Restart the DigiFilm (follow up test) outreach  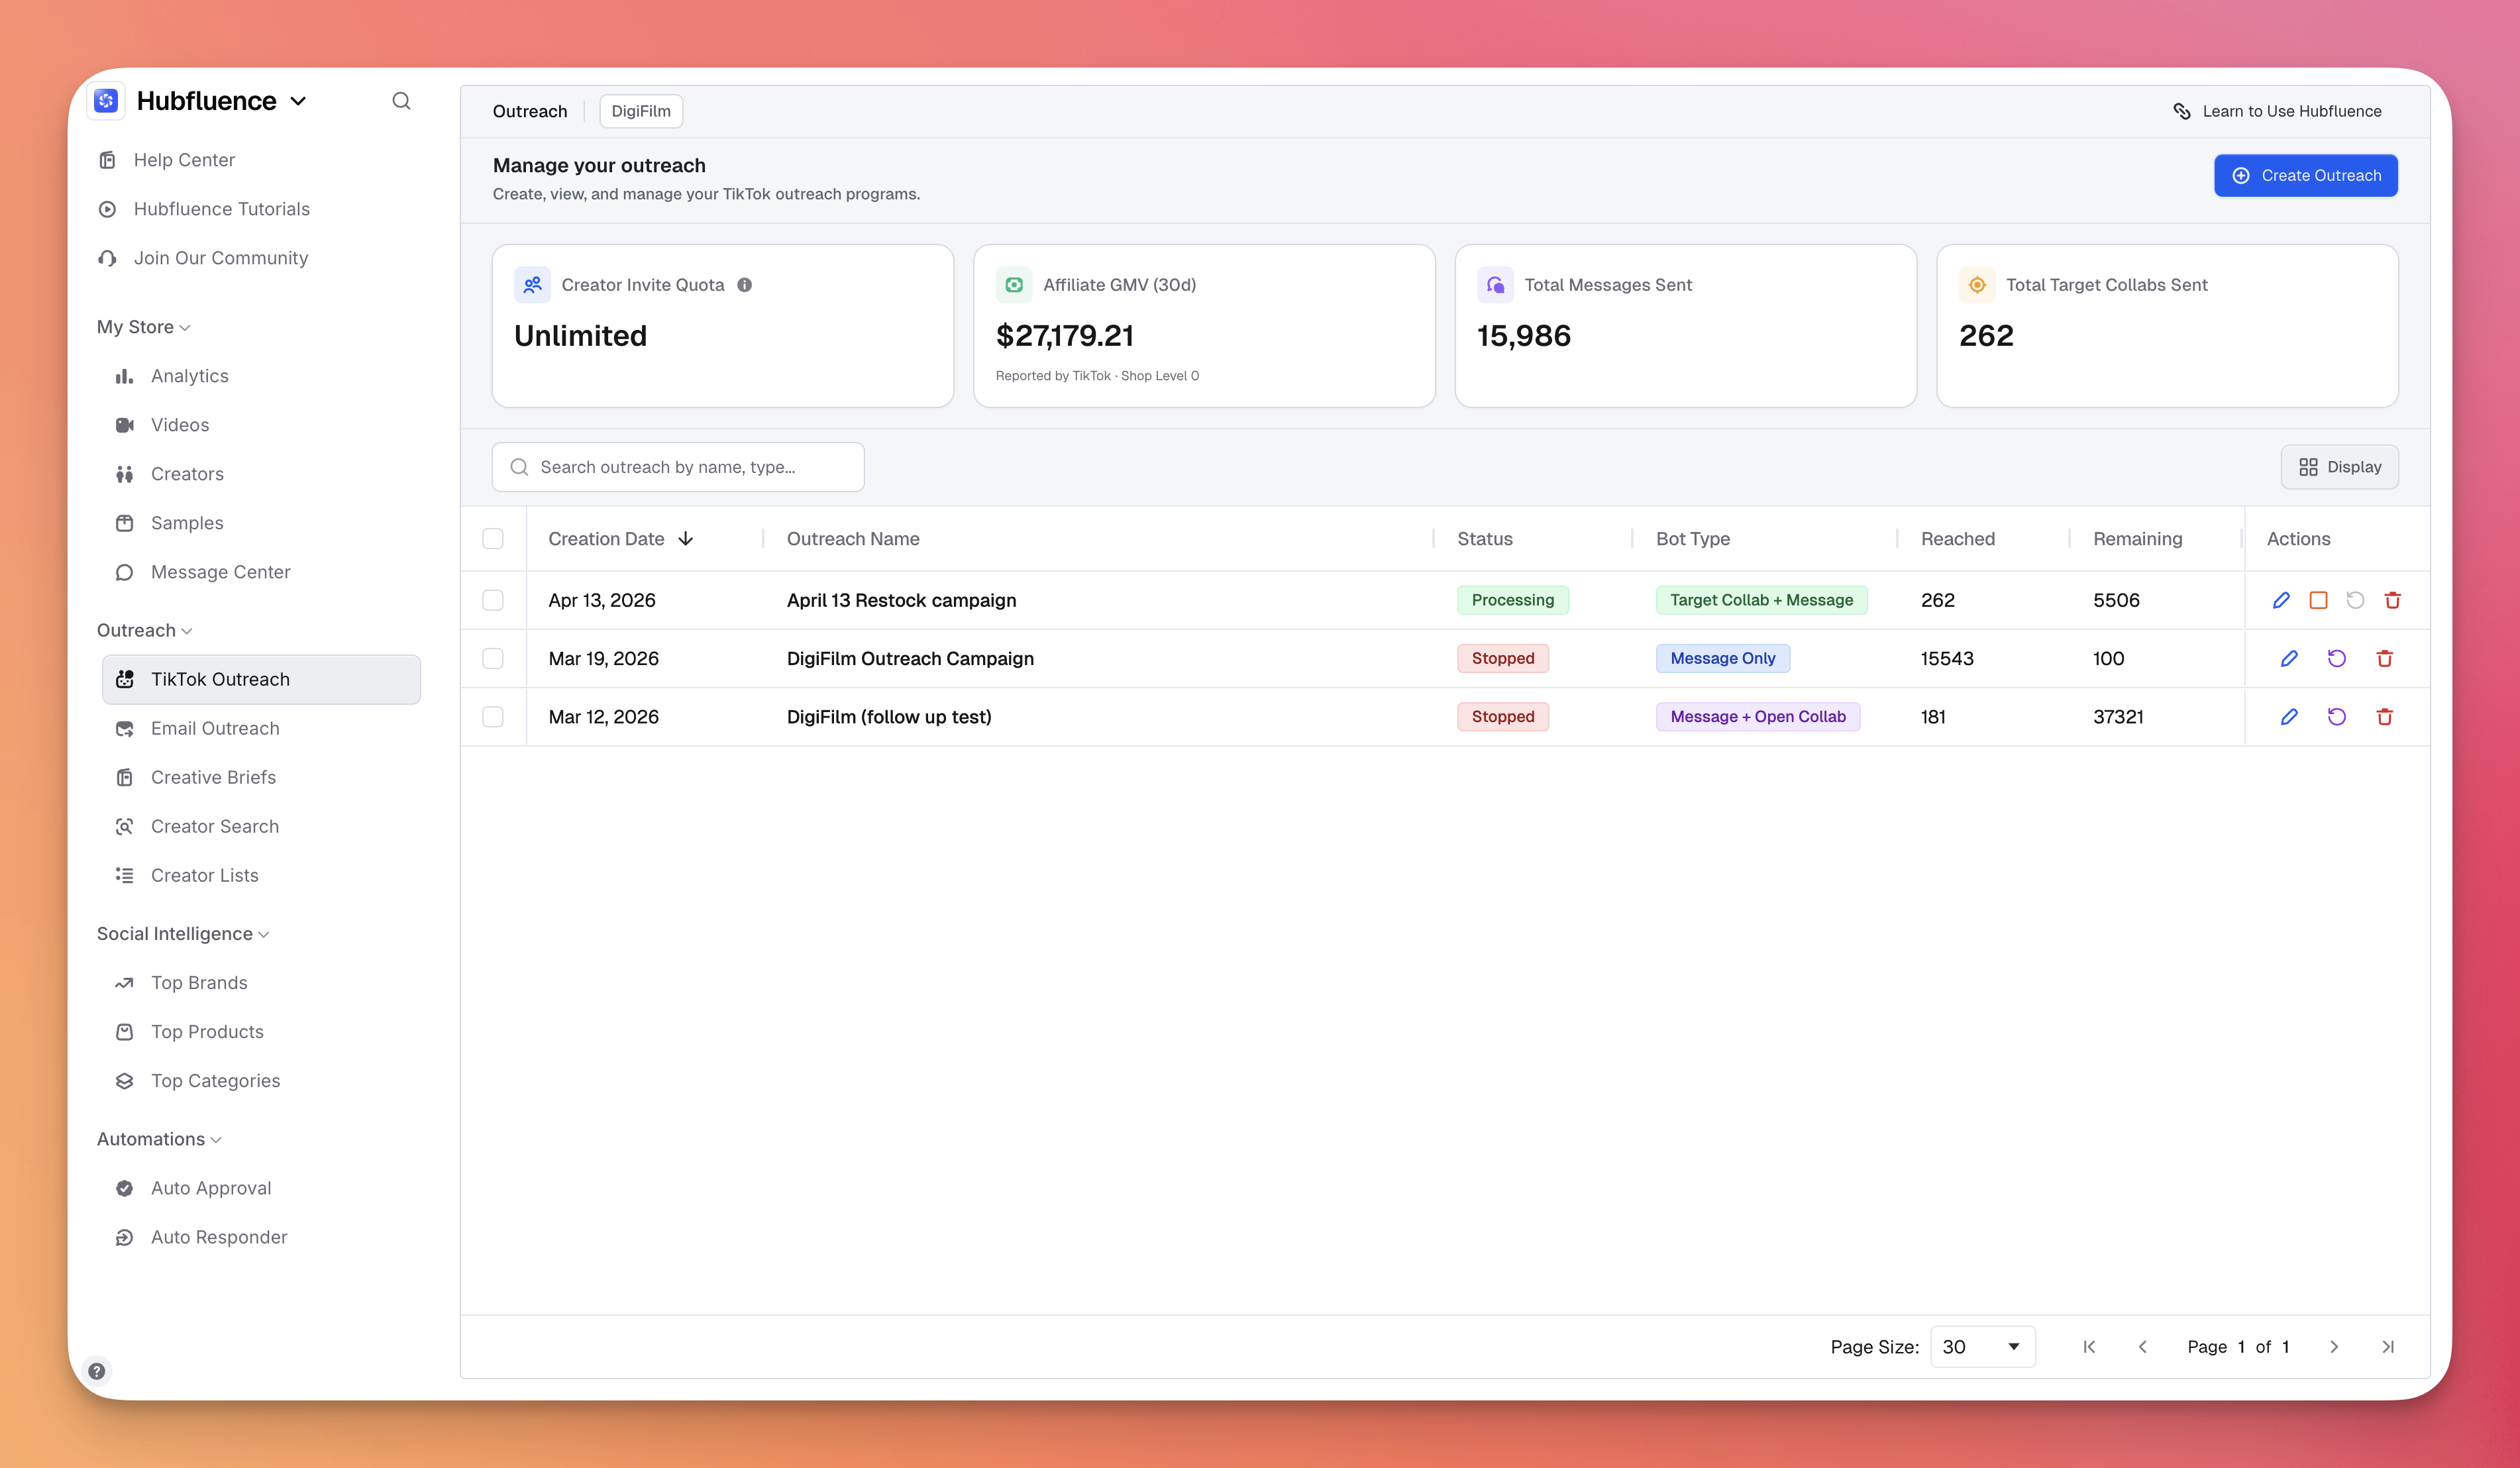2336,716
